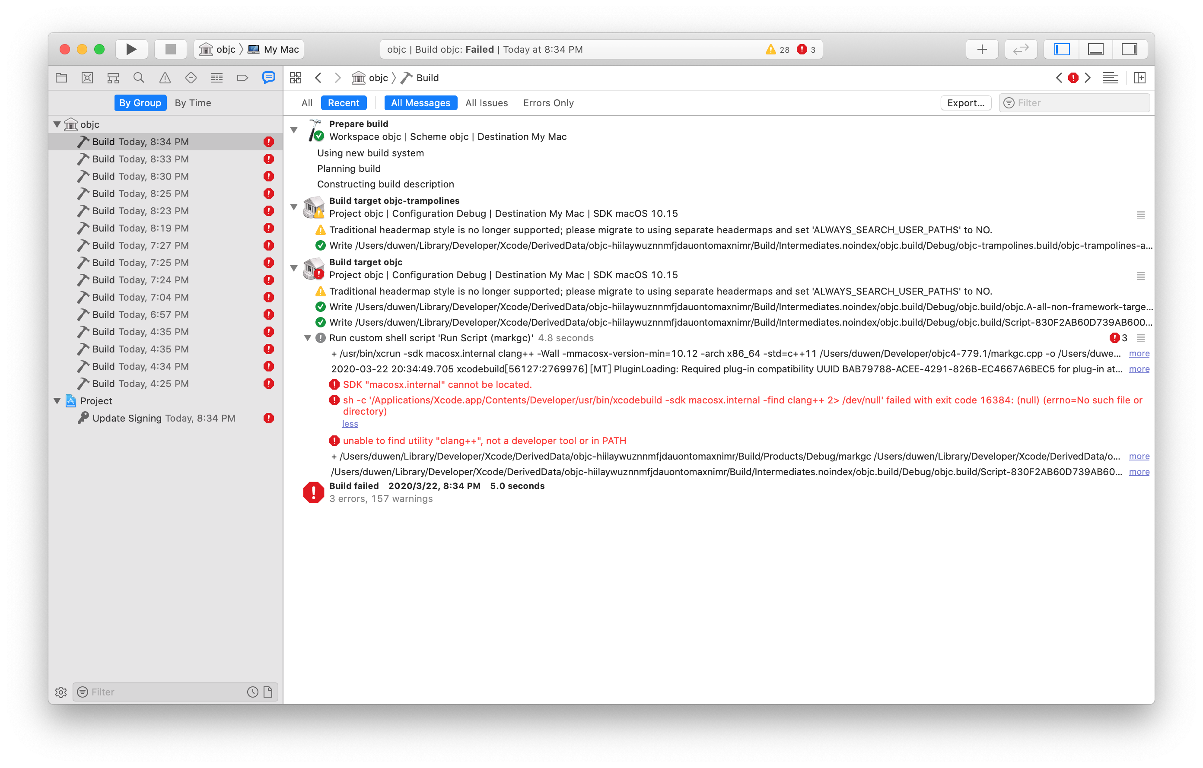This screenshot has width=1203, height=768.
Task: Click the Stop button in toolbar
Action: [170, 49]
